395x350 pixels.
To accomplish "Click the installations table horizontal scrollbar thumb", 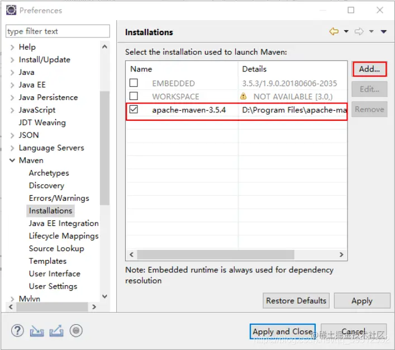I will (216, 255).
